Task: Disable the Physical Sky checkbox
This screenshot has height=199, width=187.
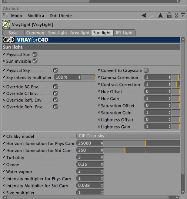Action: [x=56, y=70]
